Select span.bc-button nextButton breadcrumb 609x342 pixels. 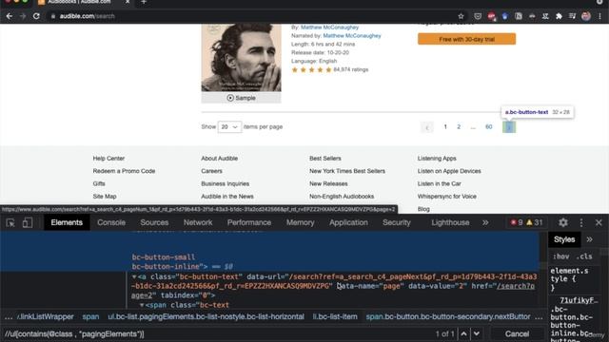[x=448, y=316]
